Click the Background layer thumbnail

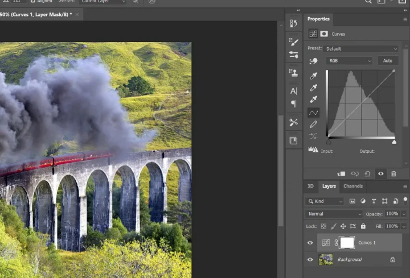[326, 259]
